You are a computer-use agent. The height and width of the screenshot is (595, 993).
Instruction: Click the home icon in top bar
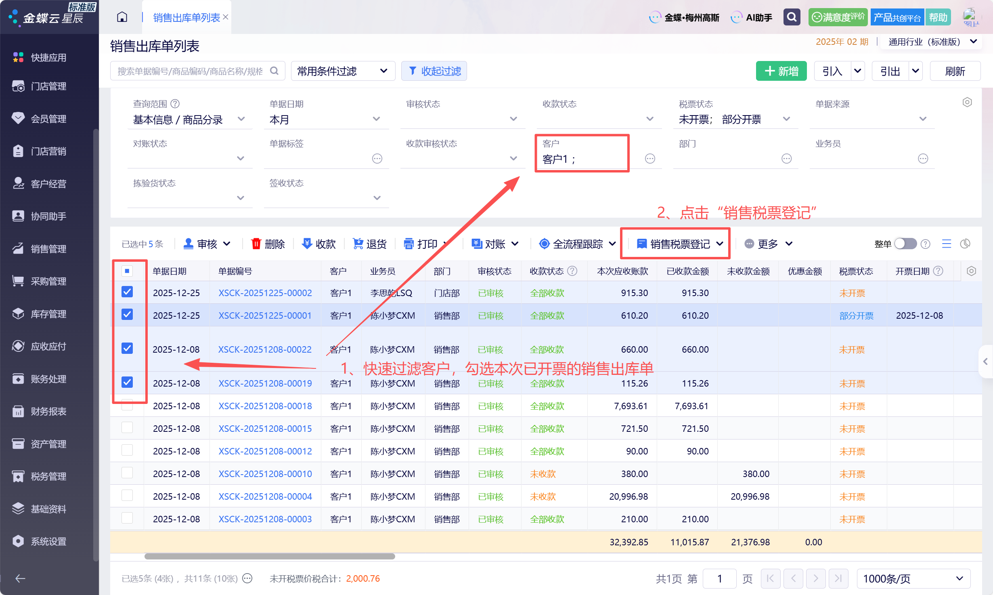(122, 17)
